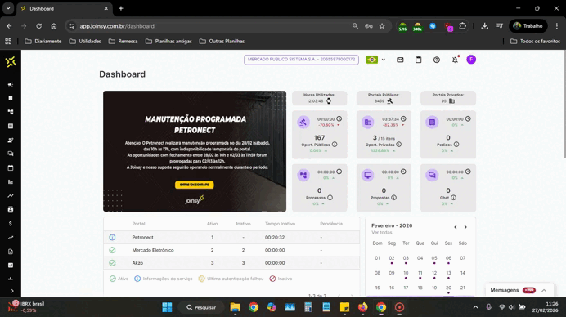Click the Ver todas calendar link
566x317 pixels.
click(x=381, y=233)
